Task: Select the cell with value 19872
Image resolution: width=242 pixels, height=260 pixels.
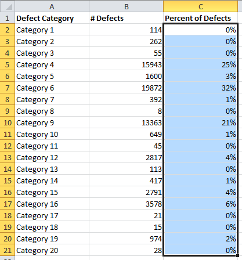Action: coord(126,88)
